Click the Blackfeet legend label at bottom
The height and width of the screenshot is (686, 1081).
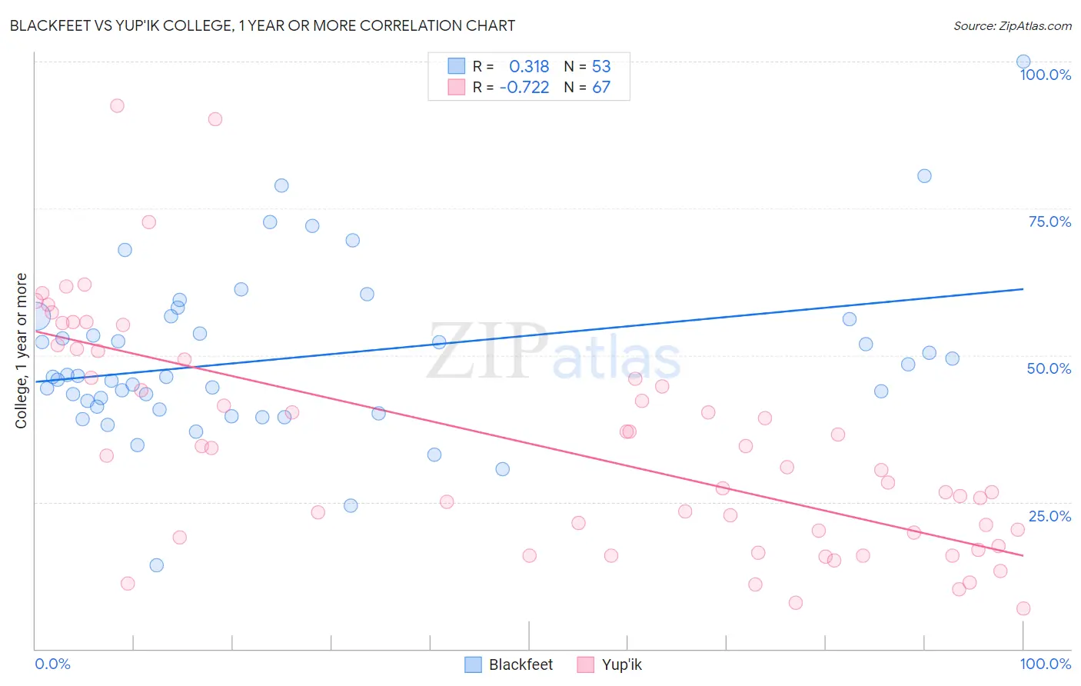click(x=521, y=664)
